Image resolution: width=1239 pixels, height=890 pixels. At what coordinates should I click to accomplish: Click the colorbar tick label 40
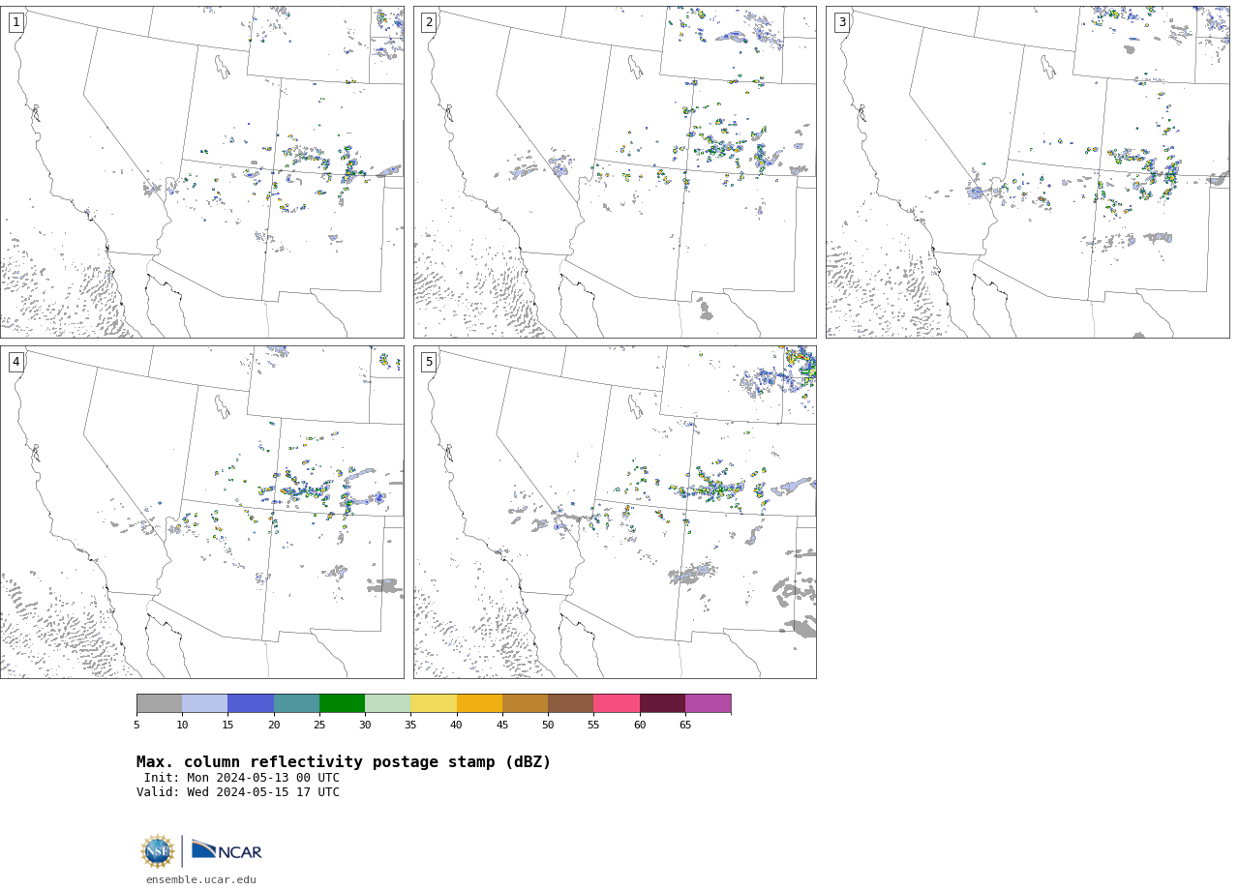tap(457, 726)
